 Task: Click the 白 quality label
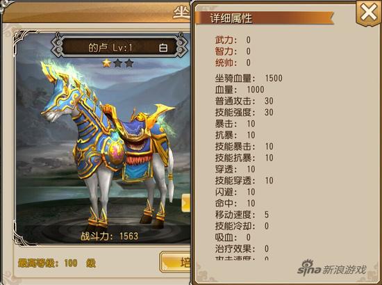tap(163, 48)
